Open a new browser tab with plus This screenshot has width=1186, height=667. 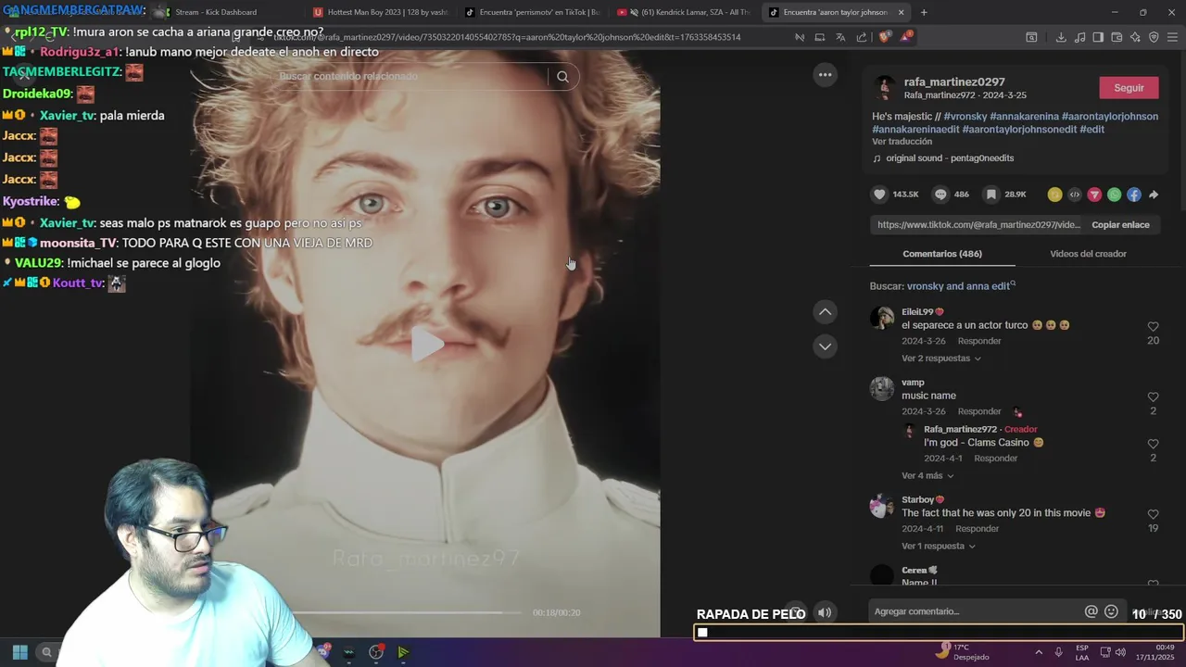[x=924, y=12]
